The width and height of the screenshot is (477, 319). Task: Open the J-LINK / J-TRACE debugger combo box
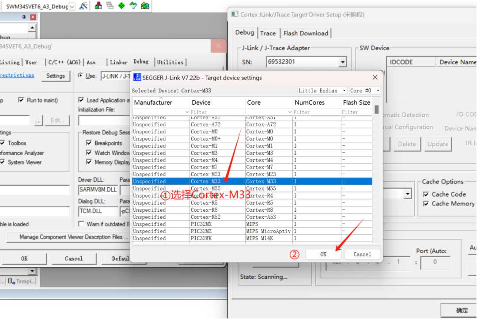pyautogui.click(x=116, y=76)
